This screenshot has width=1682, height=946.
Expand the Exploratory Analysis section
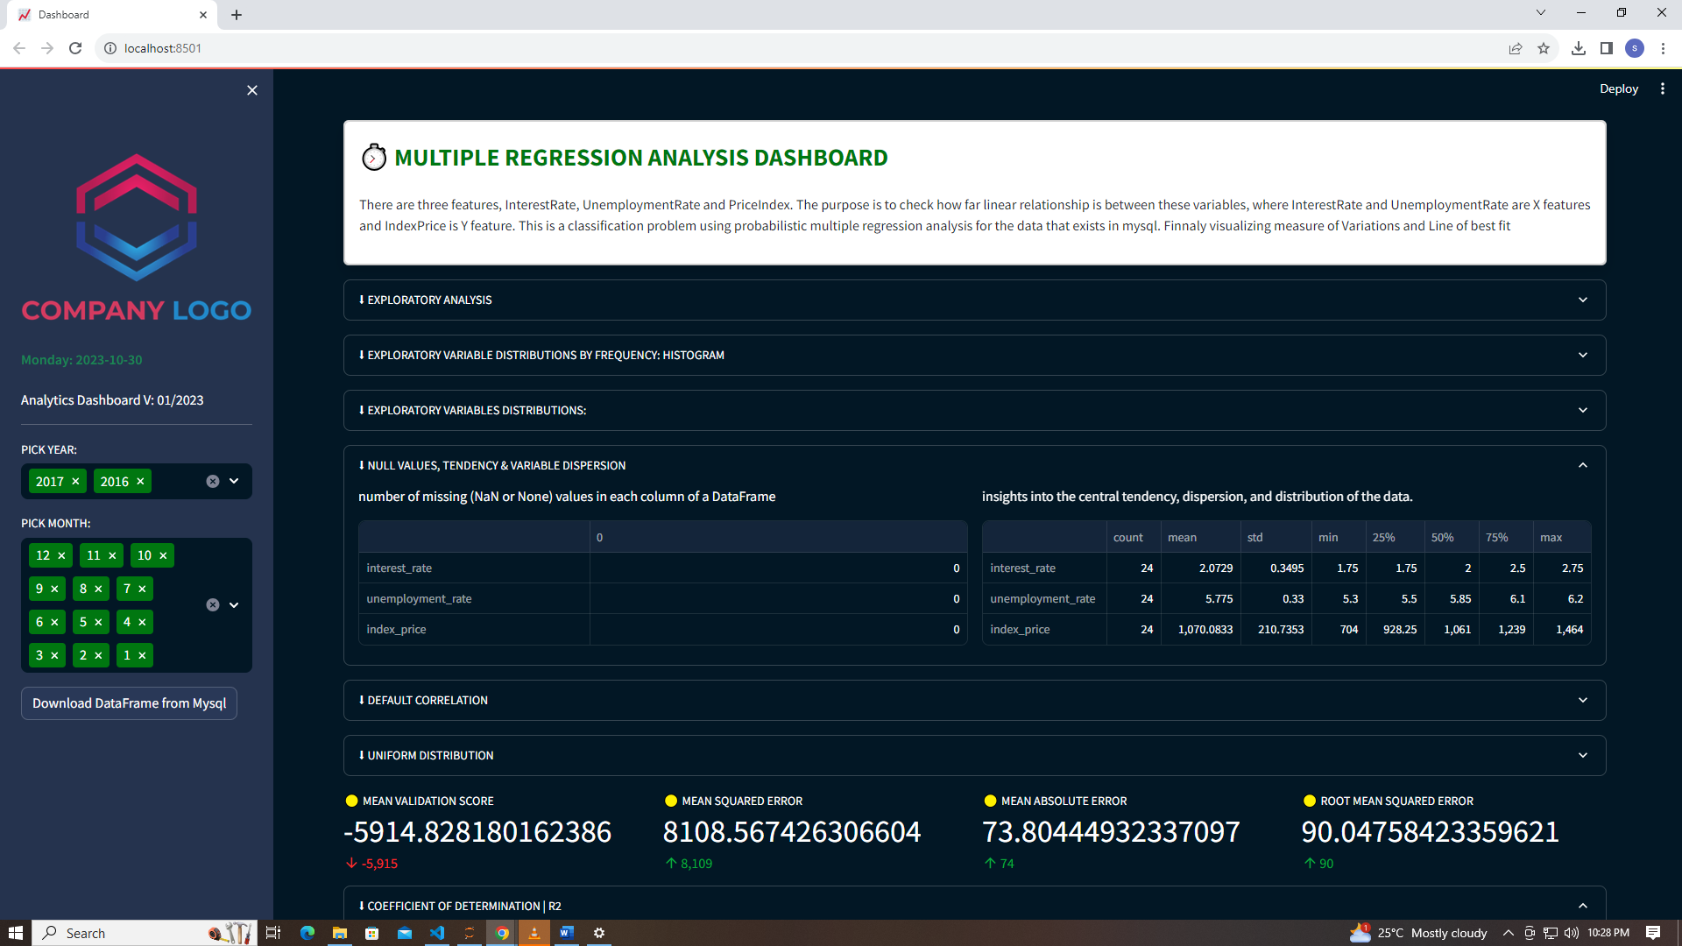[x=974, y=300]
